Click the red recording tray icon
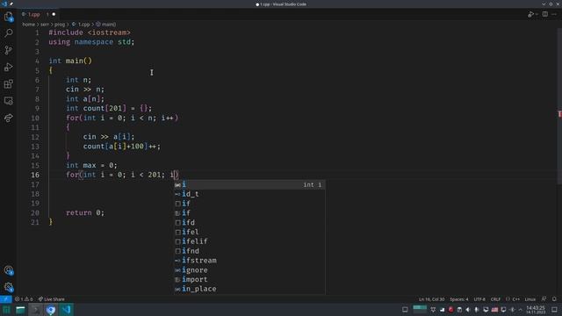Screen dimensions: 562x316 click(x=450, y=310)
